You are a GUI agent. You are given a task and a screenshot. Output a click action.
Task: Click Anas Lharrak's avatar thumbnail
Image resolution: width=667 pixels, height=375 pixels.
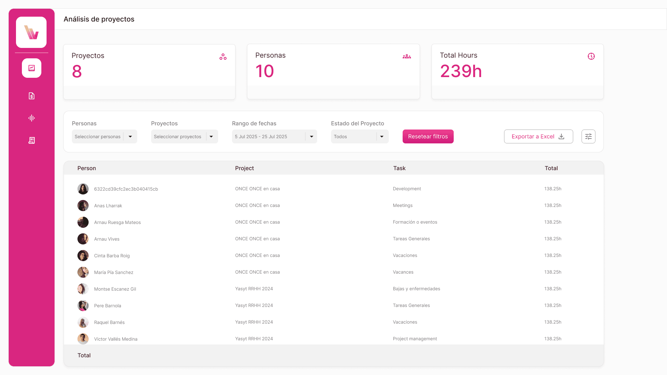pos(83,206)
